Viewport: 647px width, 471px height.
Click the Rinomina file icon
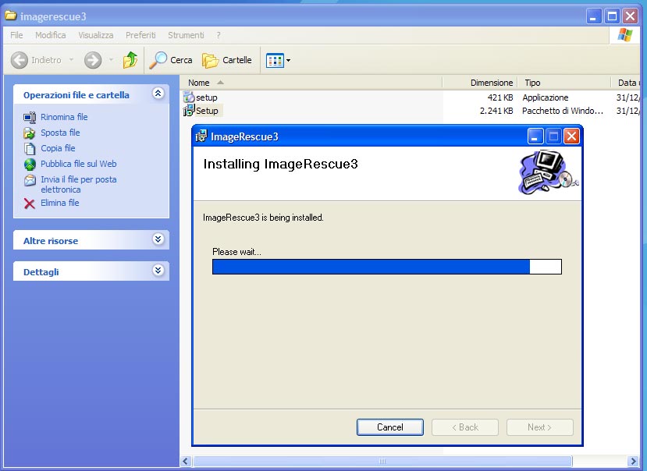point(30,118)
